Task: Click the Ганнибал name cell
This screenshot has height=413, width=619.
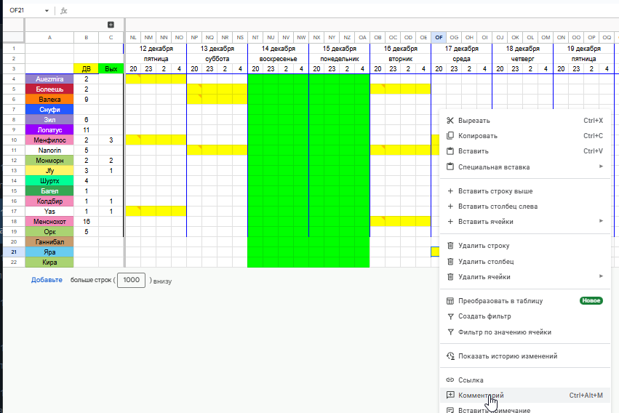Action: 49,242
